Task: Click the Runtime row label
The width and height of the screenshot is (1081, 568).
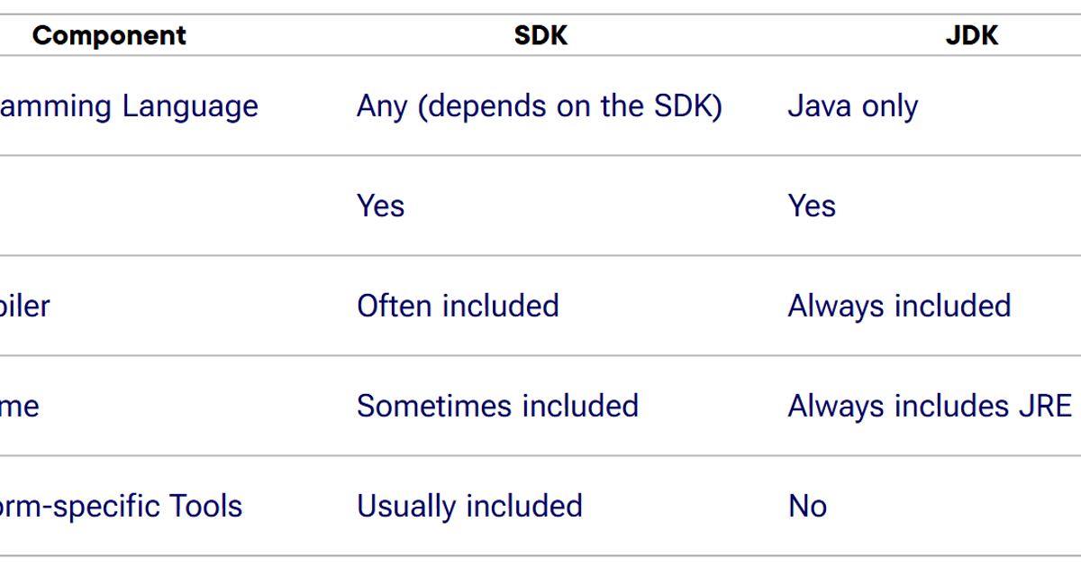Action: 20,406
